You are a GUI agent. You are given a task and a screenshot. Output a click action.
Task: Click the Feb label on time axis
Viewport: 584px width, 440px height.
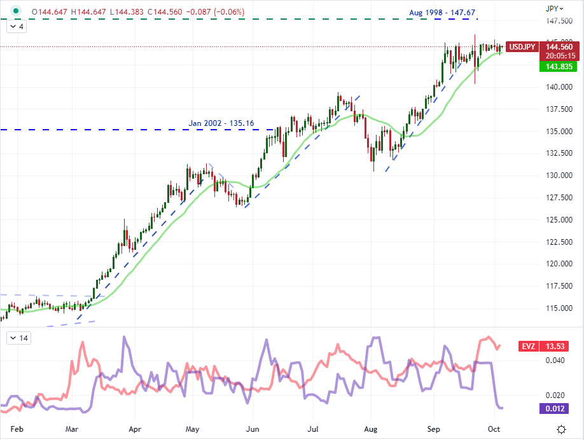tap(17, 429)
